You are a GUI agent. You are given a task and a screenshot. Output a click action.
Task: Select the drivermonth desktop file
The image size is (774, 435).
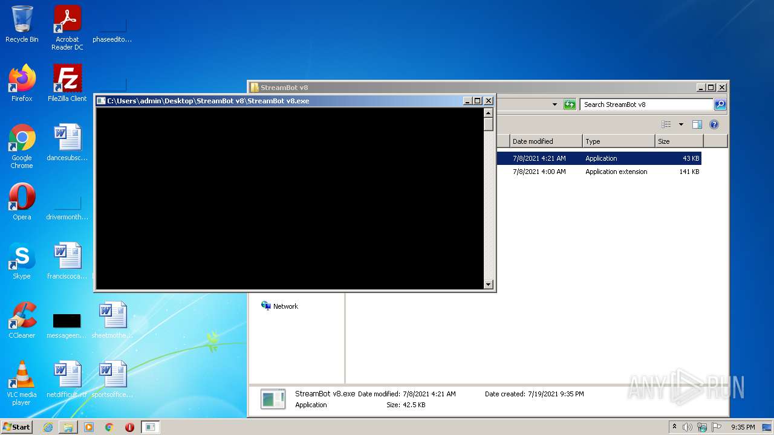pos(67,209)
